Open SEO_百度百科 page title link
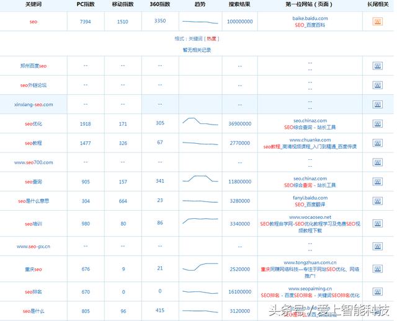Viewport: 397px width, 321px height. pyautogui.click(x=310, y=25)
